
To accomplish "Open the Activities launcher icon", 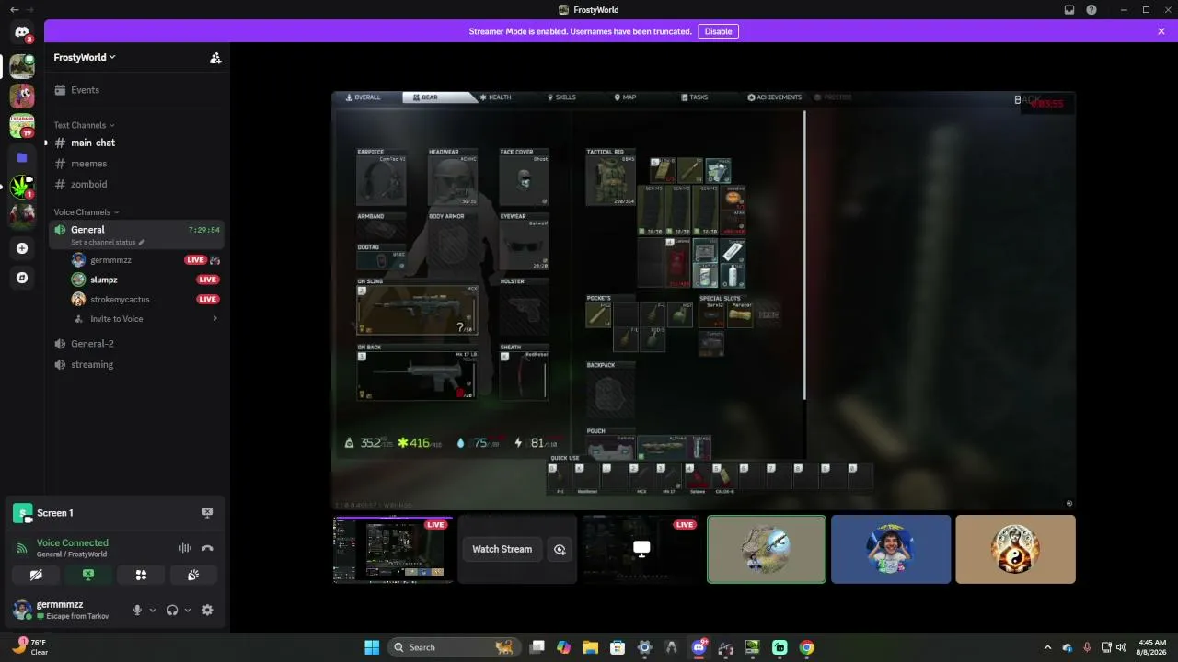I will pos(141,575).
